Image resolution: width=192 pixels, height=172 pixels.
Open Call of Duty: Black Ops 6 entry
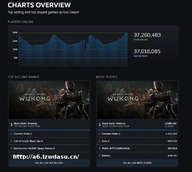49,141
